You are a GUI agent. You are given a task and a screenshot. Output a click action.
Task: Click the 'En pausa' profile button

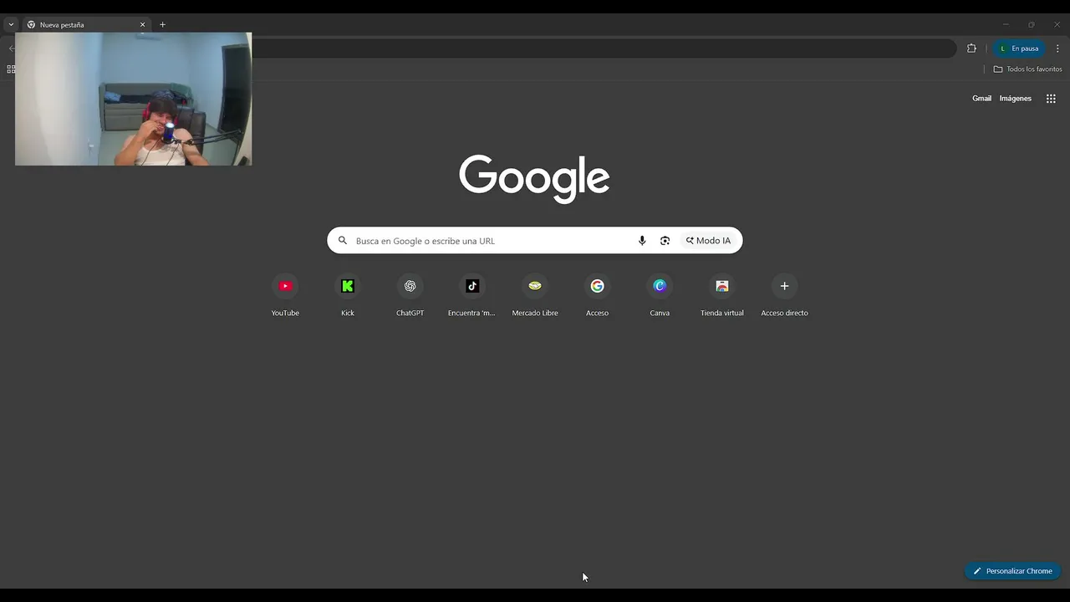1019,48
